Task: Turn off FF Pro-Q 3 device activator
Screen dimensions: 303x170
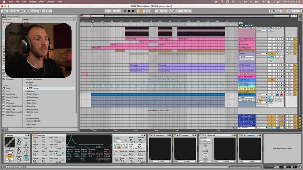Action: pyautogui.click(x=200, y=135)
